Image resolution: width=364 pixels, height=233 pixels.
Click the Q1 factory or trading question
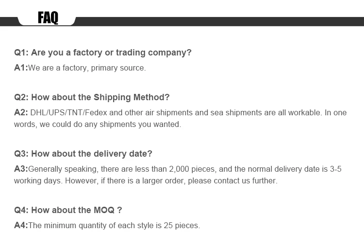(x=103, y=53)
